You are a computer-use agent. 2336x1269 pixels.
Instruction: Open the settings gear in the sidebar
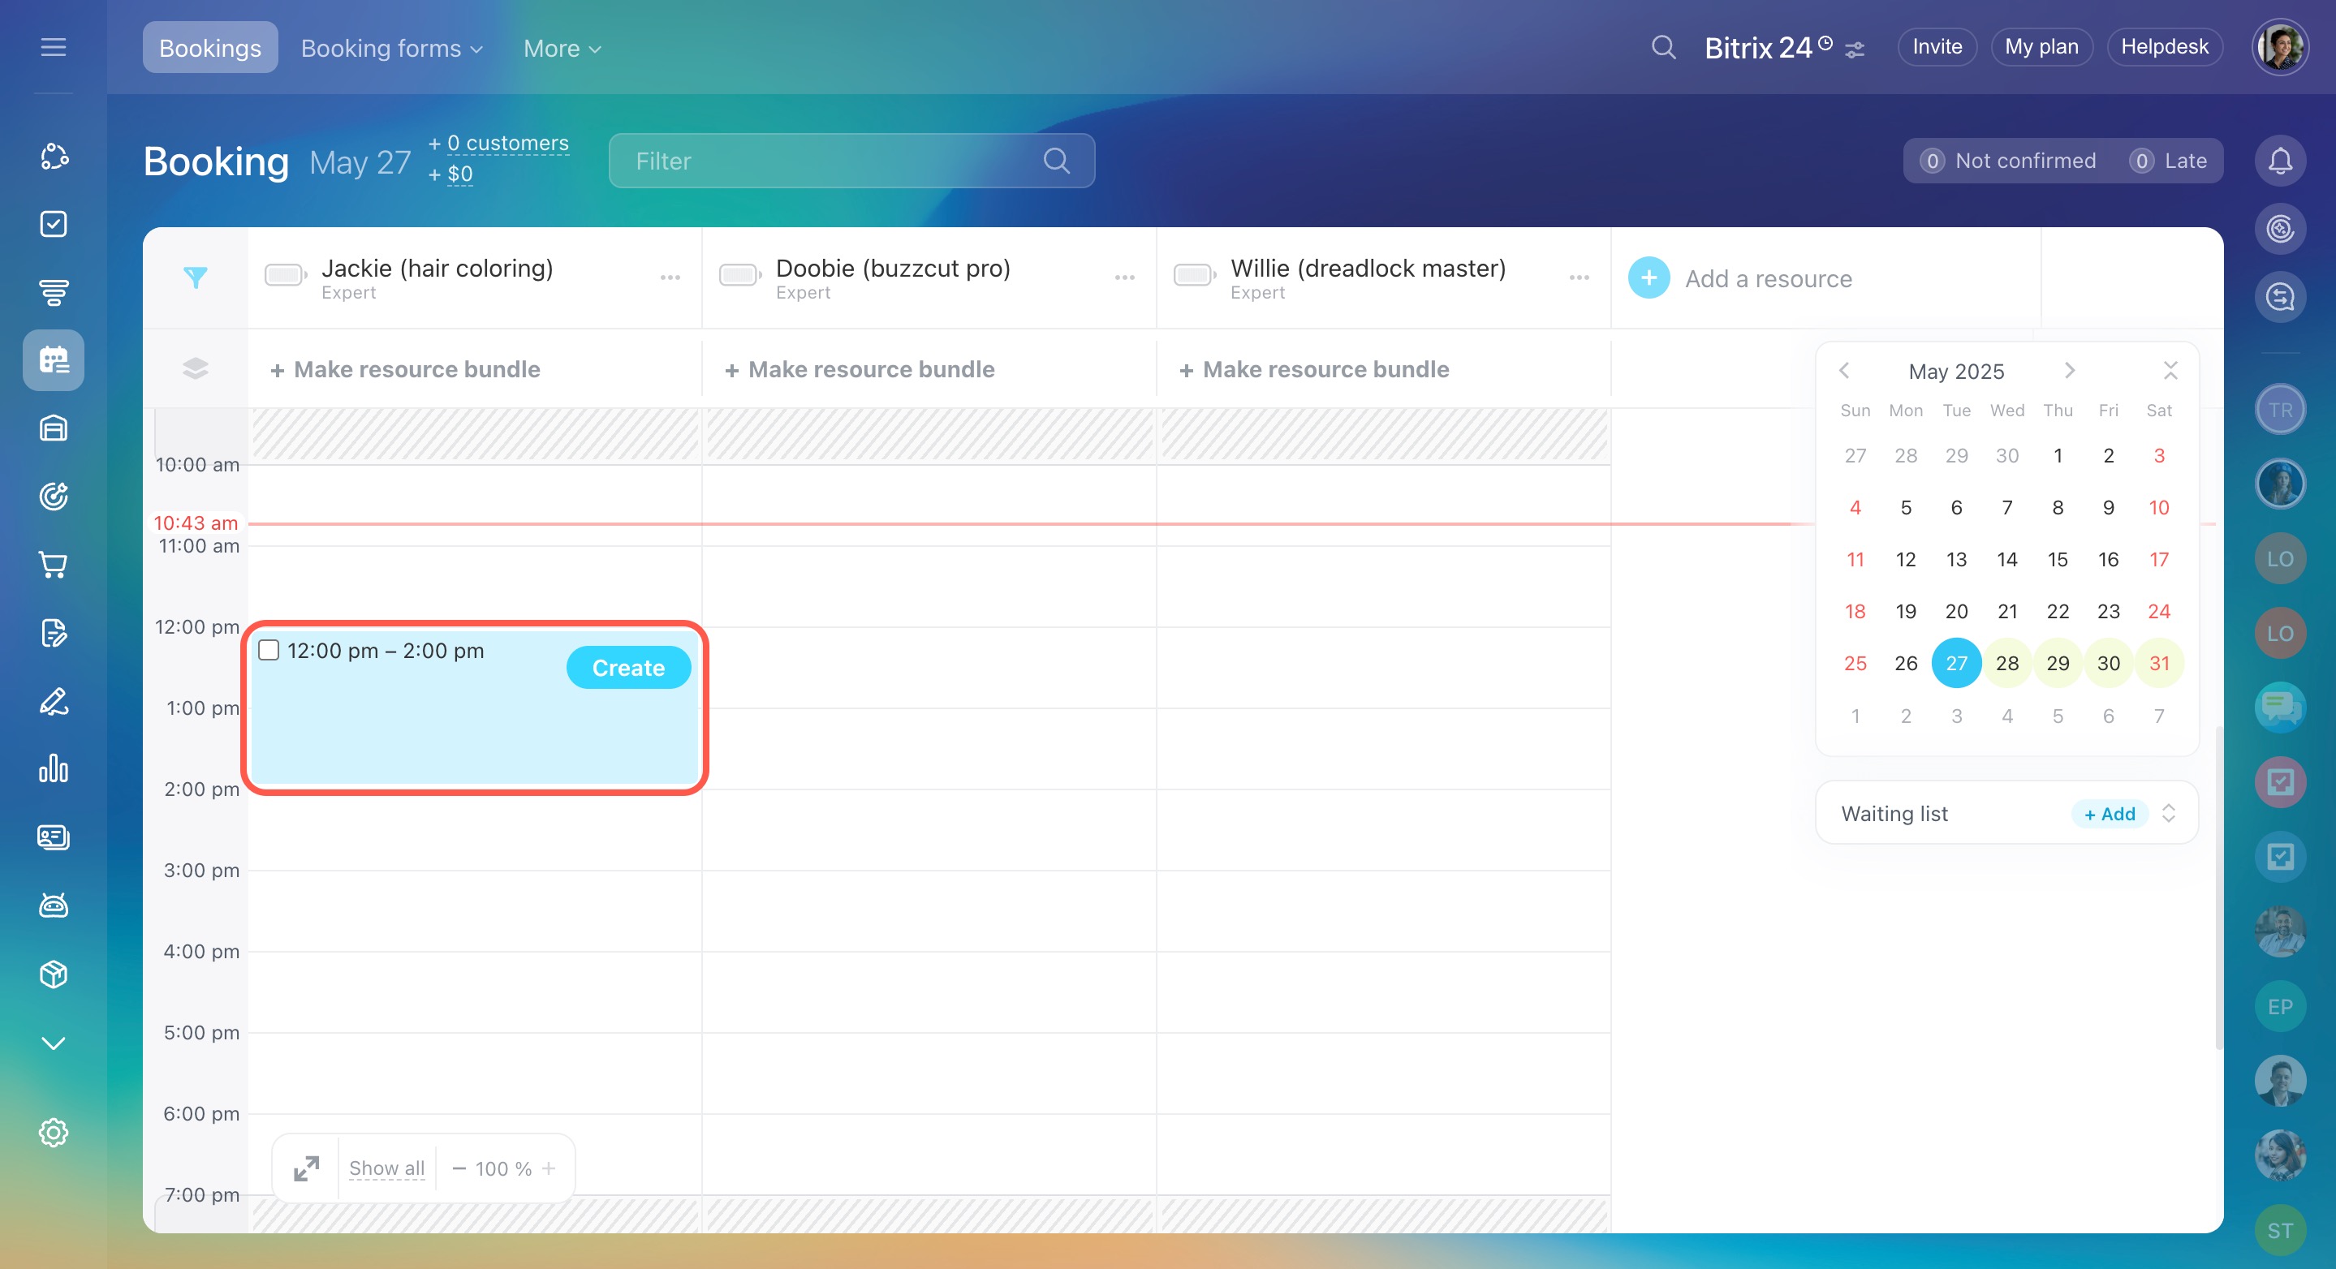pyautogui.click(x=54, y=1132)
